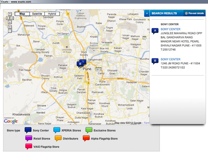Click the Google logo on the map

point(11,121)
